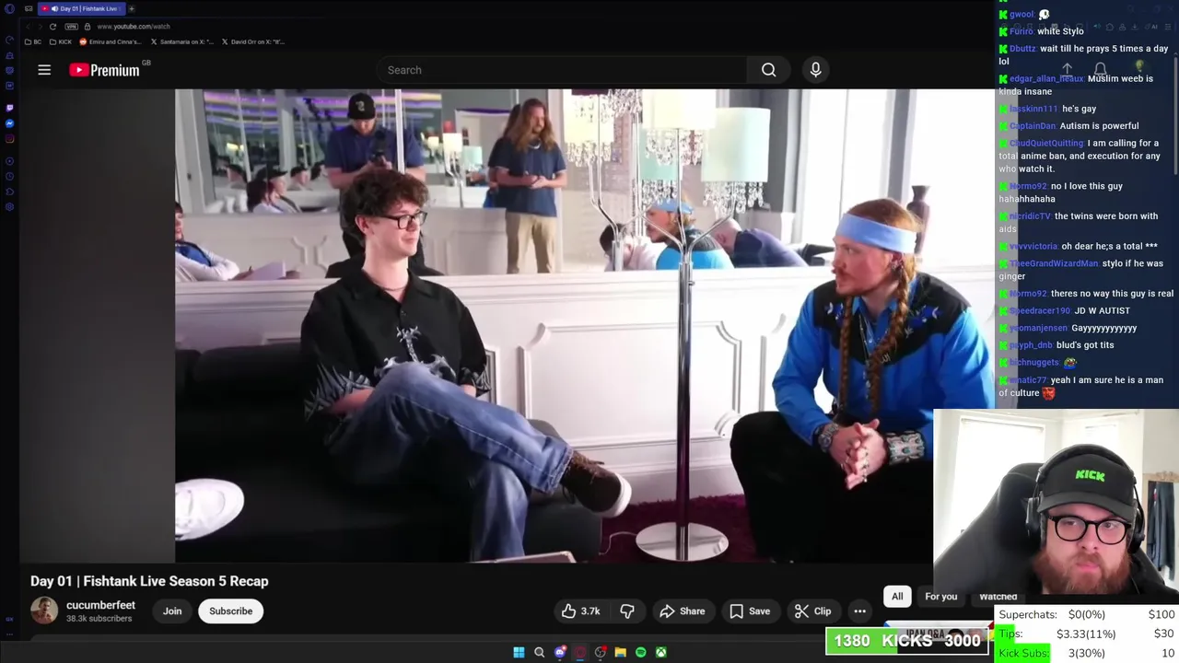
Task: Select the Watched filter chip
Action: point(998,597)
